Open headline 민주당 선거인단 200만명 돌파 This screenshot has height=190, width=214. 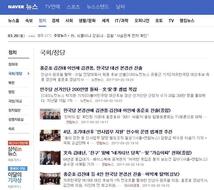(x=88, y=89)
